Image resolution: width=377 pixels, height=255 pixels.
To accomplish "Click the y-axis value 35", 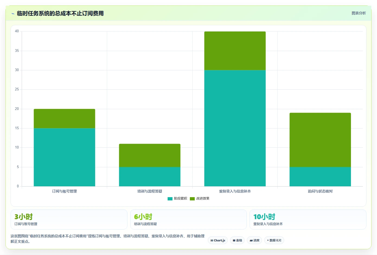I will point(17,51).
